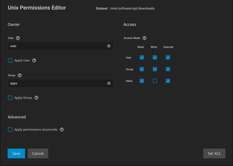Click the help icon next to User
The width and height of the screenshot is (233, 166).
pyautogui.click(x=18, y=38)
